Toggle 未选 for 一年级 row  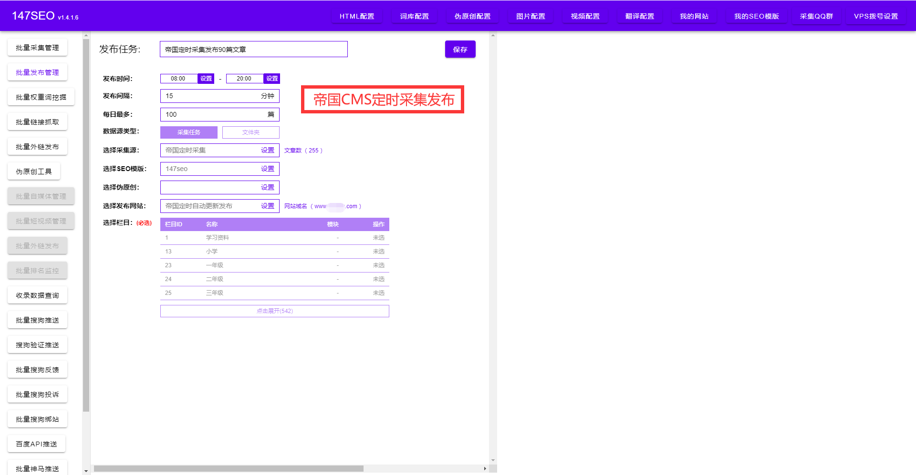(x=379, y=265)
